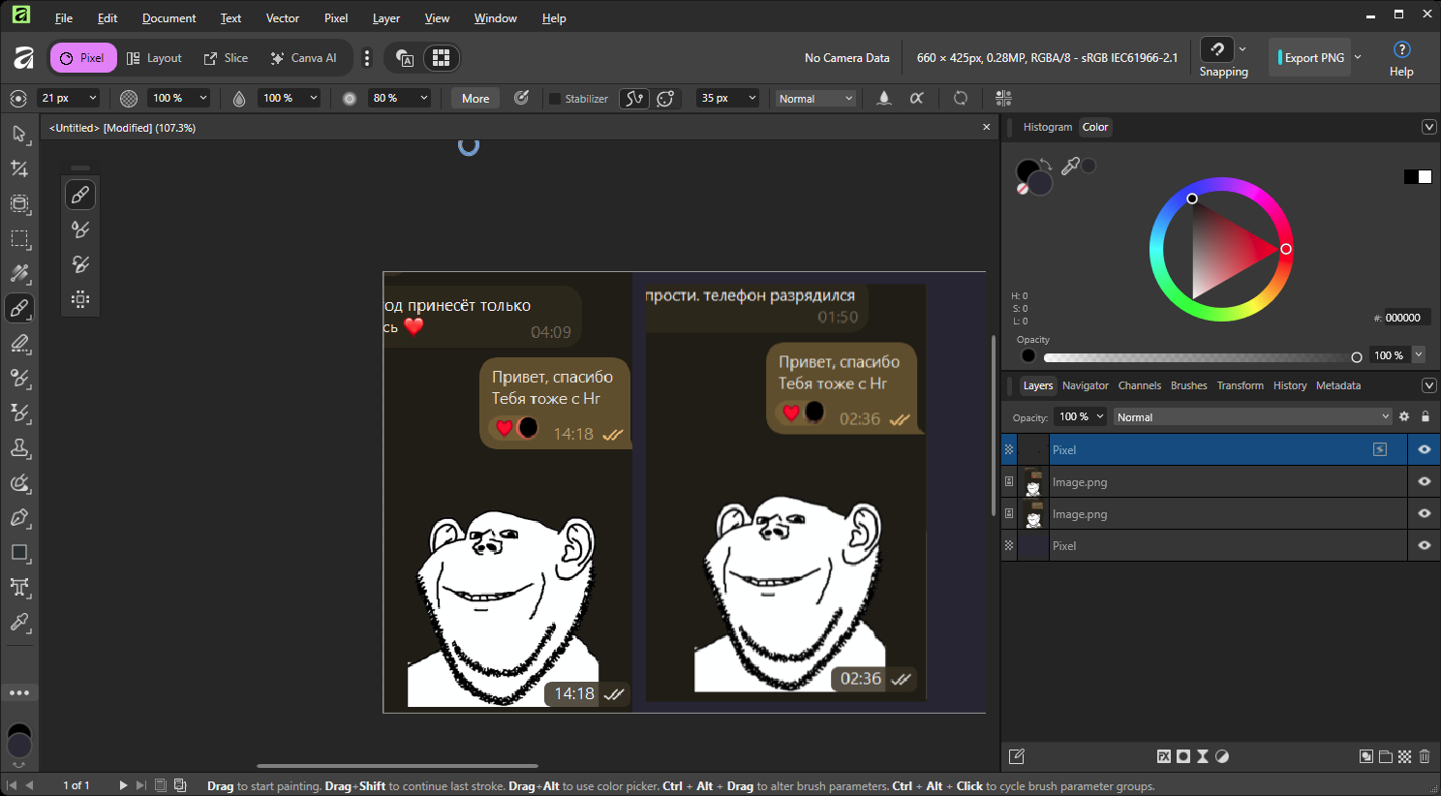Activate the Clone Stamp tool
The width and height of the screenshot is (1441, 796).
[19, 447]
